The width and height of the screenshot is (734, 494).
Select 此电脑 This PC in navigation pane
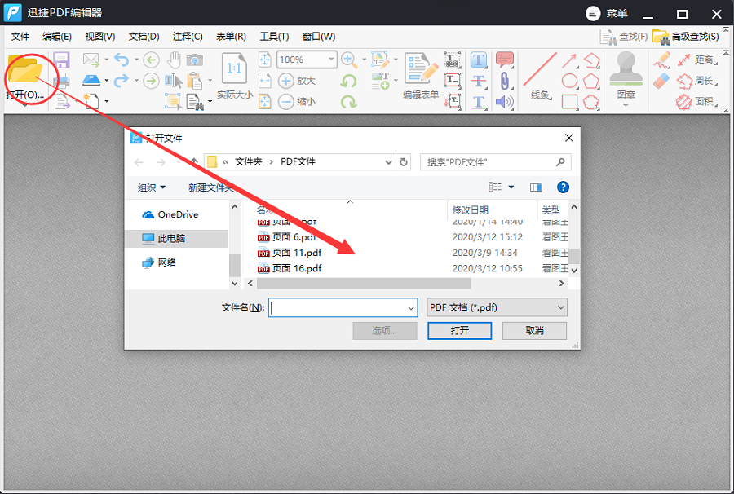coord(178,239)
